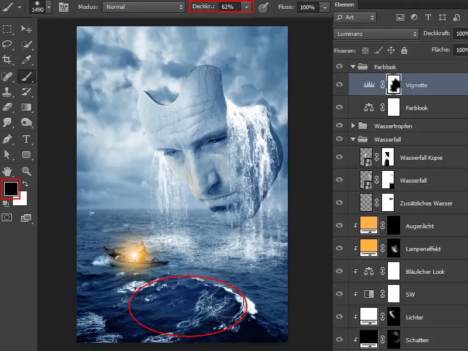Lock all layer attributes
This screenshot has width=468, height=351.
(x=404, y=50)
